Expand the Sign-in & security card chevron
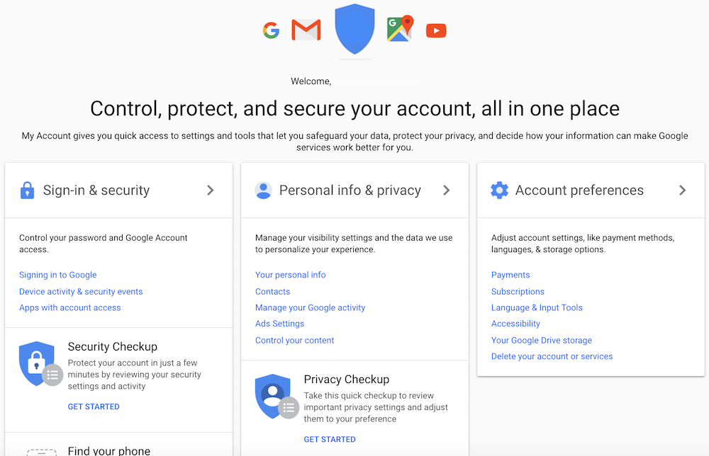This screenshot has height=456, width=709. click(210, 190)
